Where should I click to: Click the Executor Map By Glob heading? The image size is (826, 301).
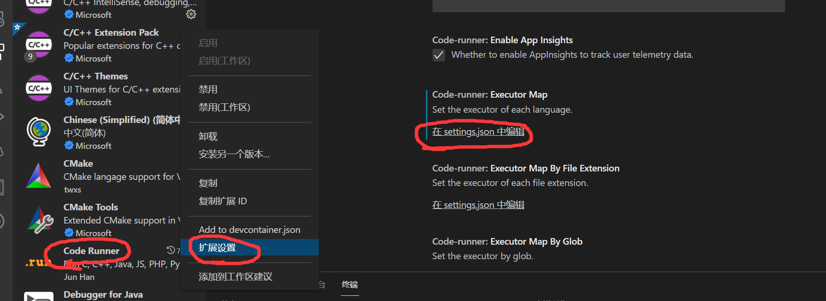point(507,241)
